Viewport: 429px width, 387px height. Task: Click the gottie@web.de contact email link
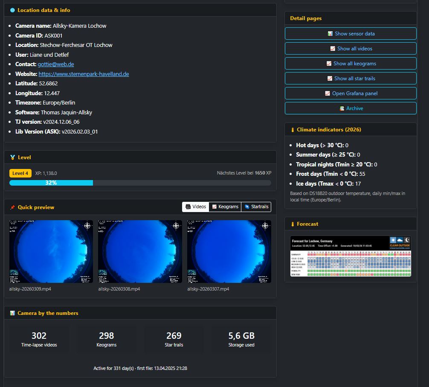pos(56,64)
